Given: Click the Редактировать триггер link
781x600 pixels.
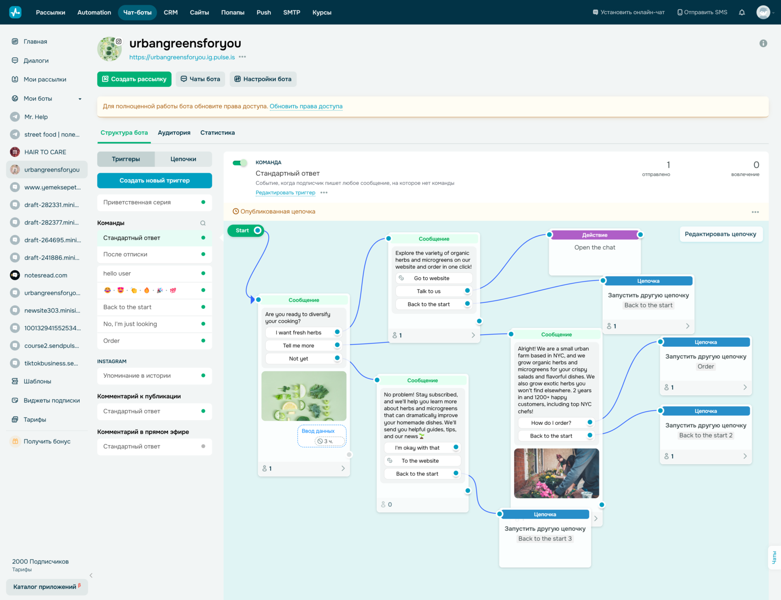Looking at the screenshot, I should (x=286, y=193).
